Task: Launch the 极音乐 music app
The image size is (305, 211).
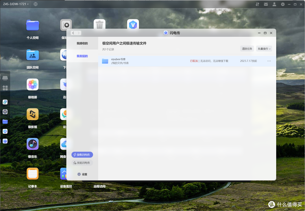Action: [x=32, y=144]
